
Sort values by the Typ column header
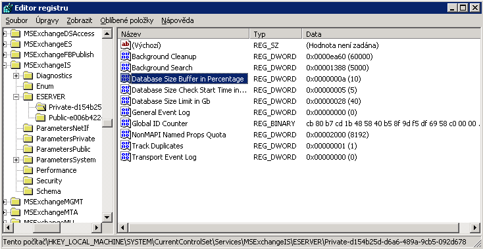tap(275, 34)
